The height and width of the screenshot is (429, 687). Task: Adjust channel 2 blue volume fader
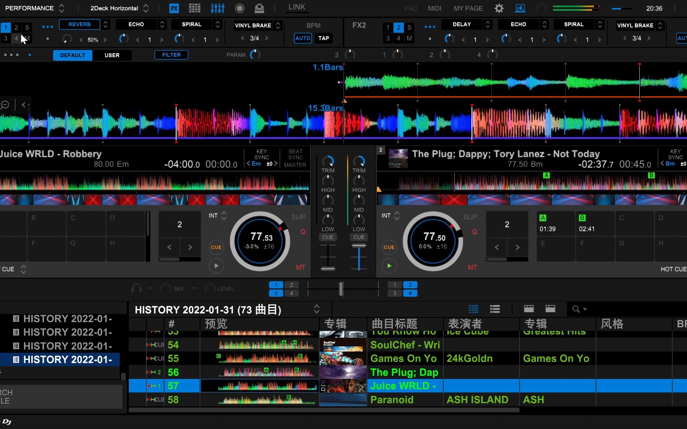coord(359,245)
